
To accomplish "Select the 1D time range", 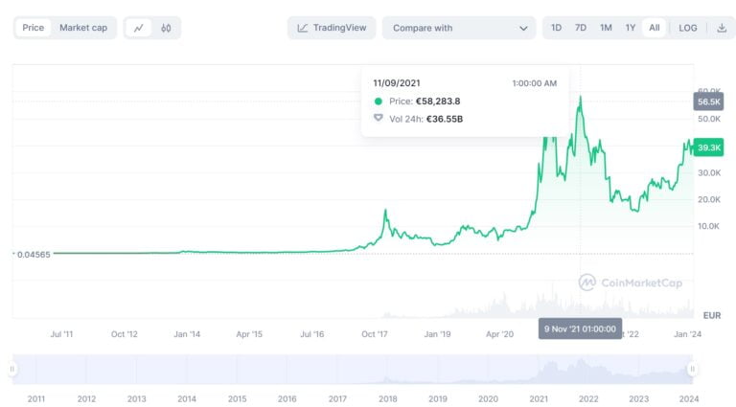I will [x=556, y=28].
